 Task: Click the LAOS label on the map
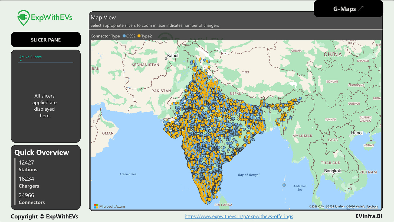point(333,140)
